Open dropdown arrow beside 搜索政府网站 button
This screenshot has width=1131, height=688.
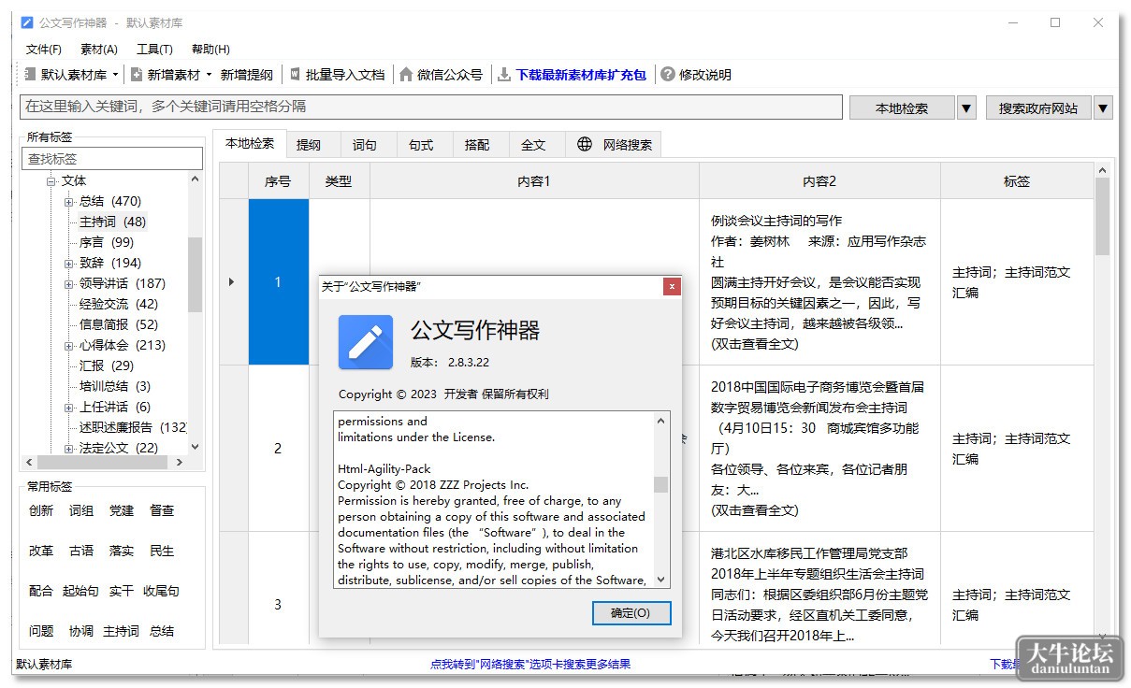click(1103, 108)
